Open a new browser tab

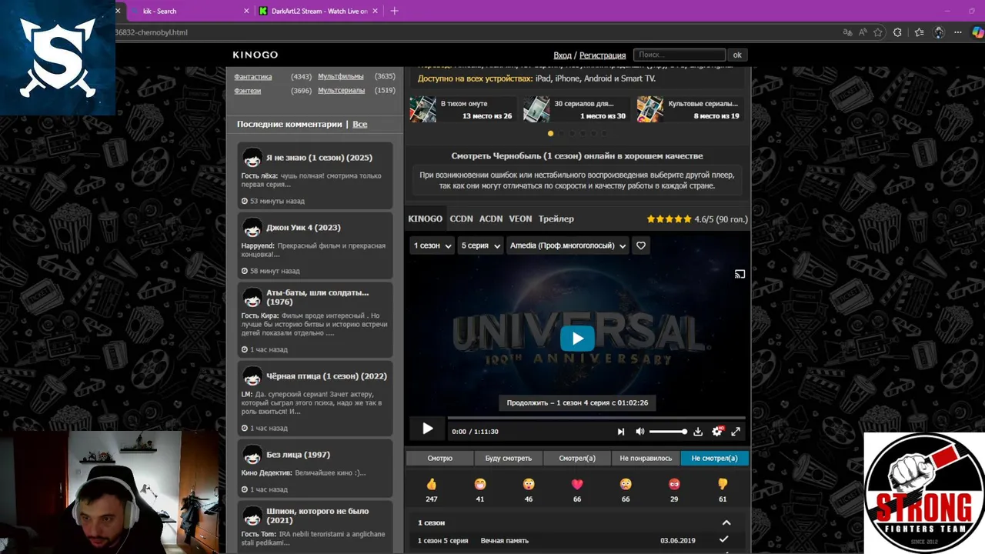(395, 11)
